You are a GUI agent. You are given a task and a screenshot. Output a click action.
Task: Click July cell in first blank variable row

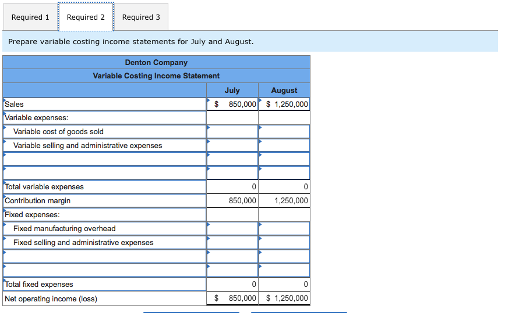click(232, 159)
